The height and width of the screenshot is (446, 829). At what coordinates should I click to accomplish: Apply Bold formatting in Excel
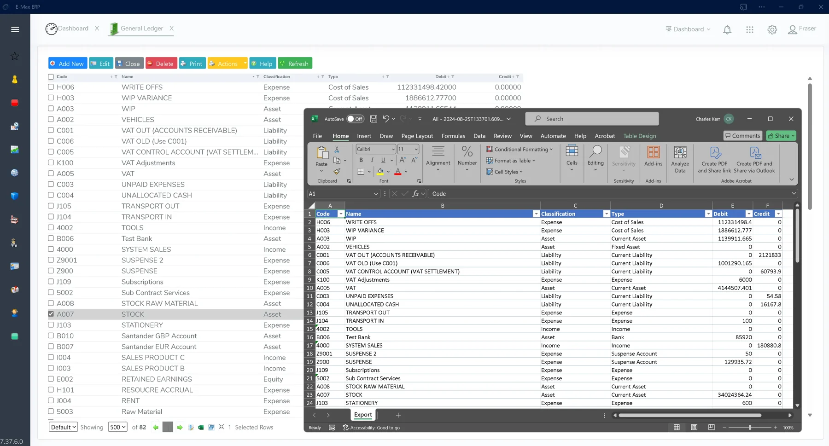pyautogui.click(x=361, y=160)
